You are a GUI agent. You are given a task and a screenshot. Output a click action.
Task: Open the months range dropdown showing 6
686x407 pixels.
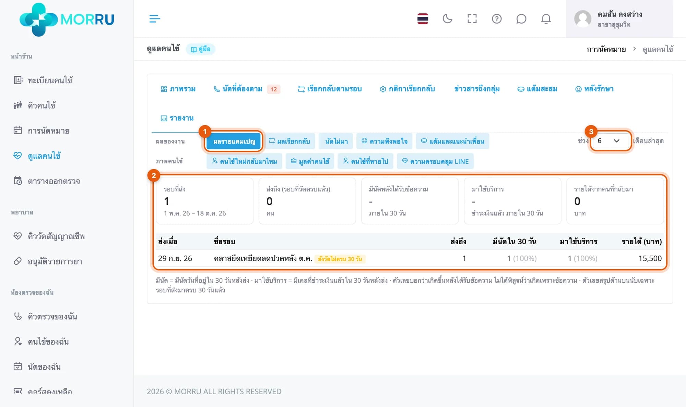(611, 141)
